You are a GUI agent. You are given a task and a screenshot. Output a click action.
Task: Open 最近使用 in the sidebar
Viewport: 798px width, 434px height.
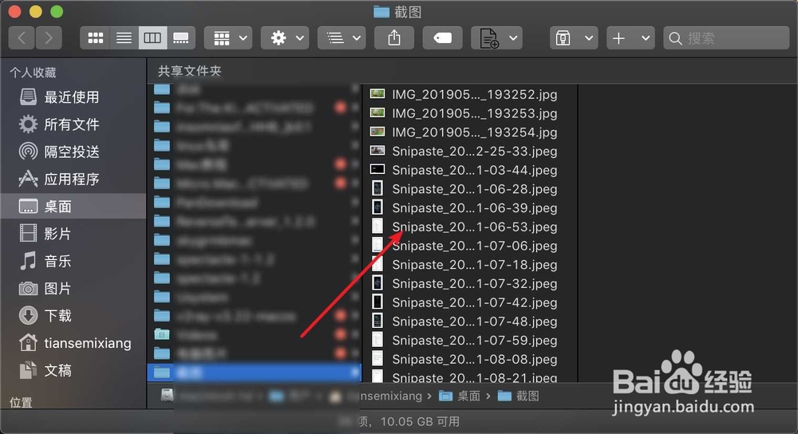click(73, 97)
